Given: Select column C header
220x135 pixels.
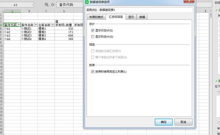Looking at the screenshot, I should [46, 11].
